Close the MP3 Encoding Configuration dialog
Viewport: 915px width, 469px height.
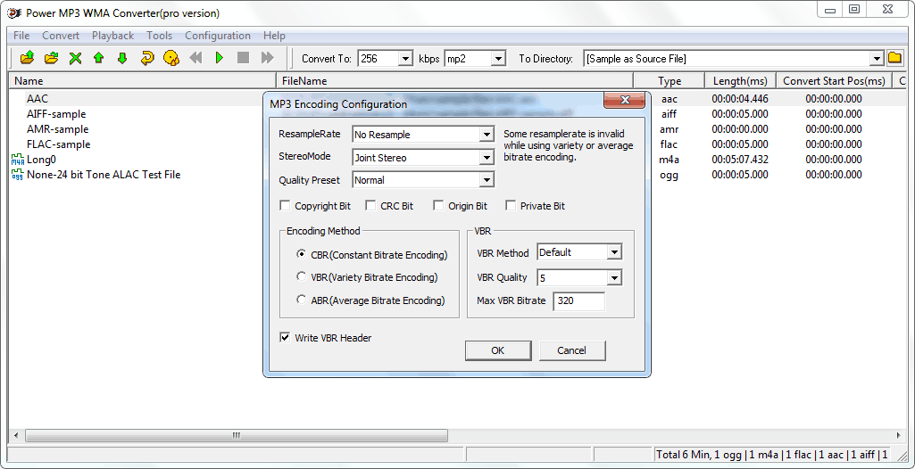[x=624, y=100]
